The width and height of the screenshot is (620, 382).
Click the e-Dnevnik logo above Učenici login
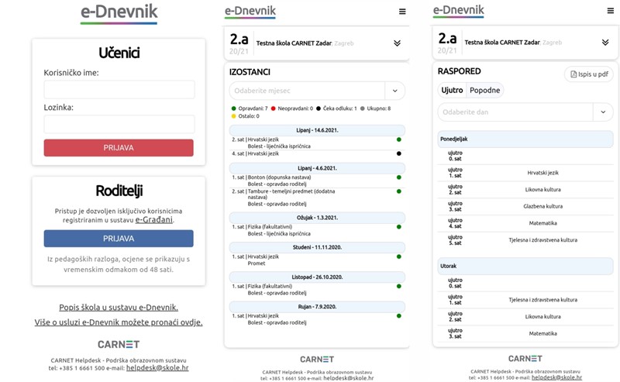click(x=119, y=13)
